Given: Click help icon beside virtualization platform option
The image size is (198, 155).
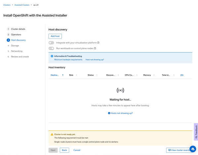Looking at the screenshot, I should point(98,43).
